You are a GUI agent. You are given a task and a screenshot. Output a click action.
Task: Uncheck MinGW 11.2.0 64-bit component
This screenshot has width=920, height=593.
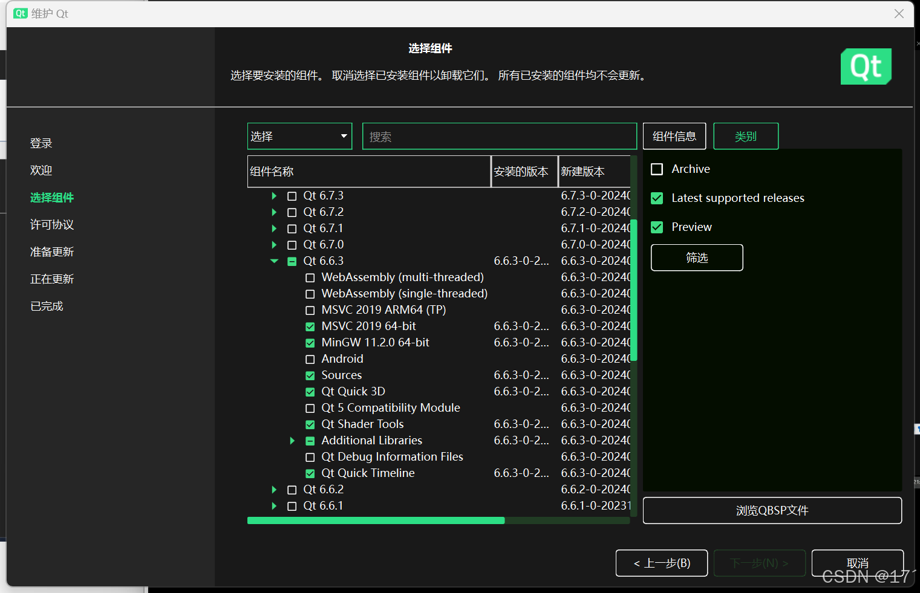pyautogui.click(x=310, y=343)
